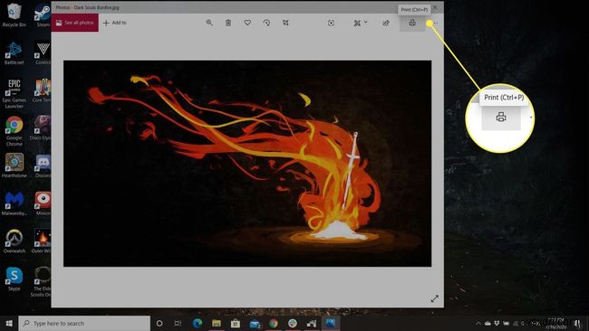Select the Steam desktop shortcut
The width and height of the screenshot is (589, 331).
point(43,15)
